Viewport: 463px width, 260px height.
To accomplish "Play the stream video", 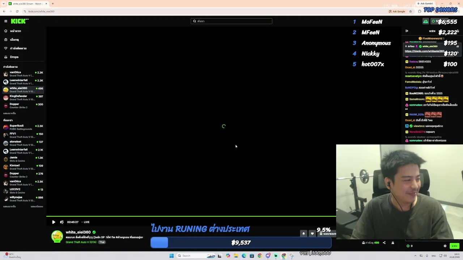I will tap(54, 222).
